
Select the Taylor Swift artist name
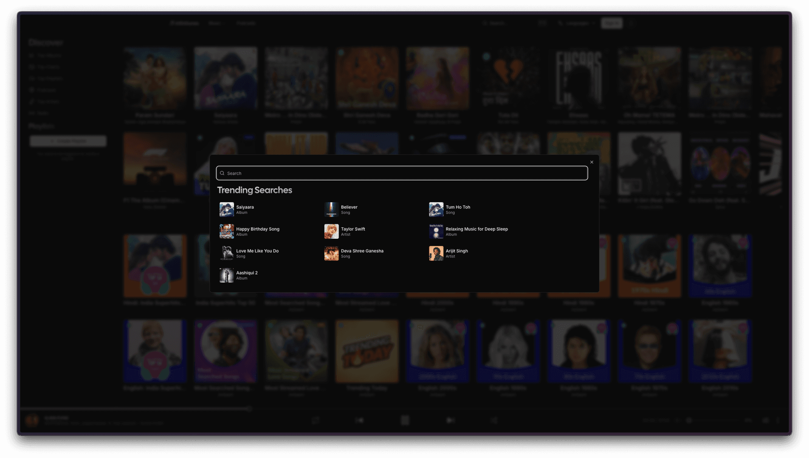click(x=353, y=229)
